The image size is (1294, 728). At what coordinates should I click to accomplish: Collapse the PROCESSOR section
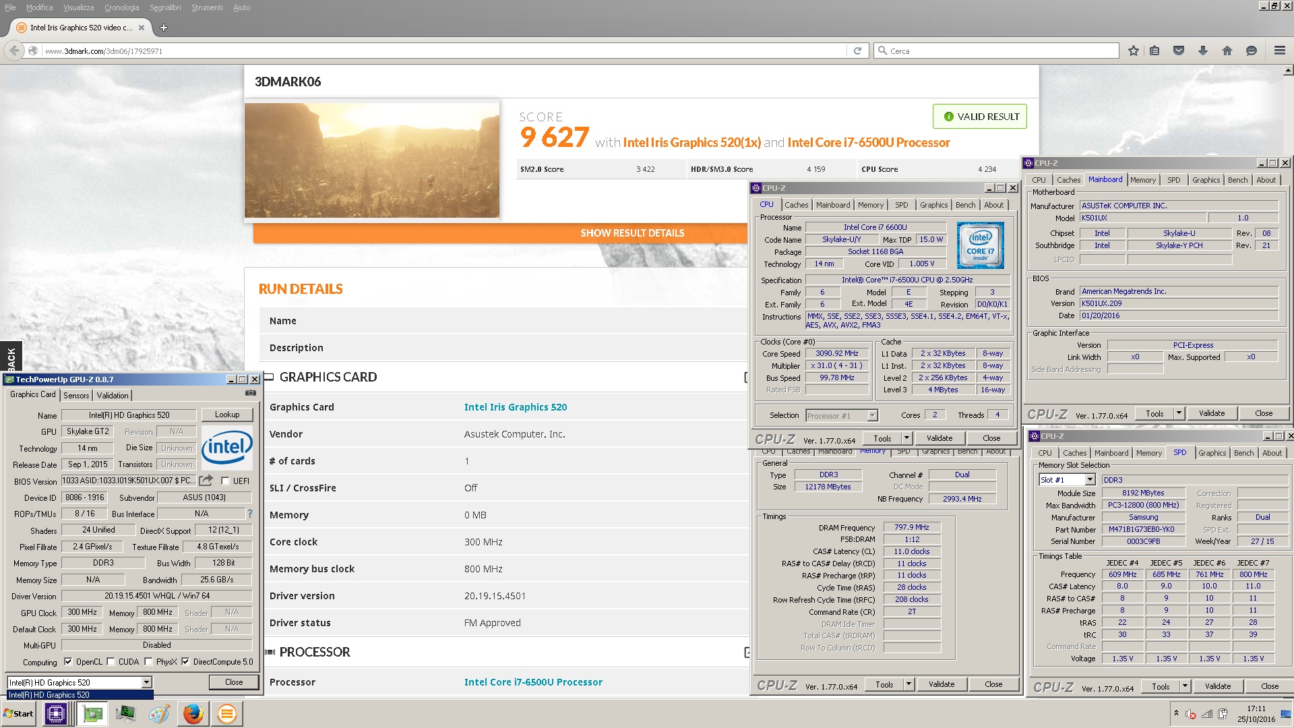coord(746,653)
